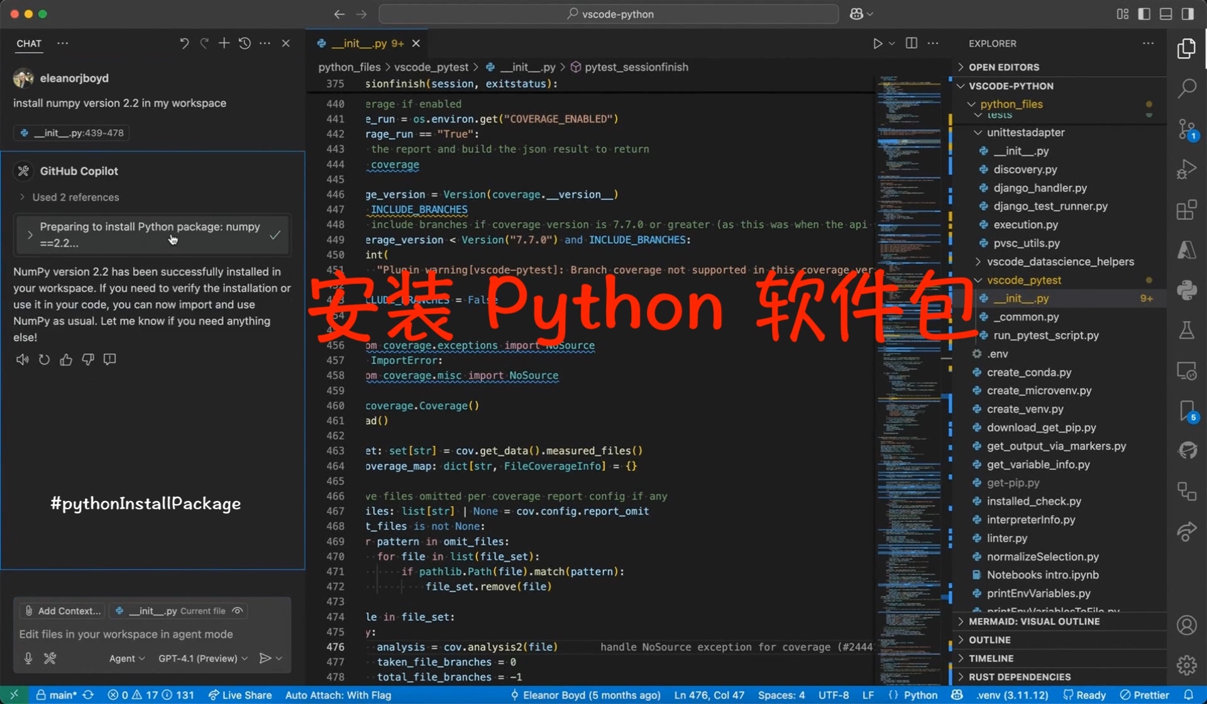Click the retry response icon in chat
1207x704 pixels.
pyautogui.click(x=44, y=360)
